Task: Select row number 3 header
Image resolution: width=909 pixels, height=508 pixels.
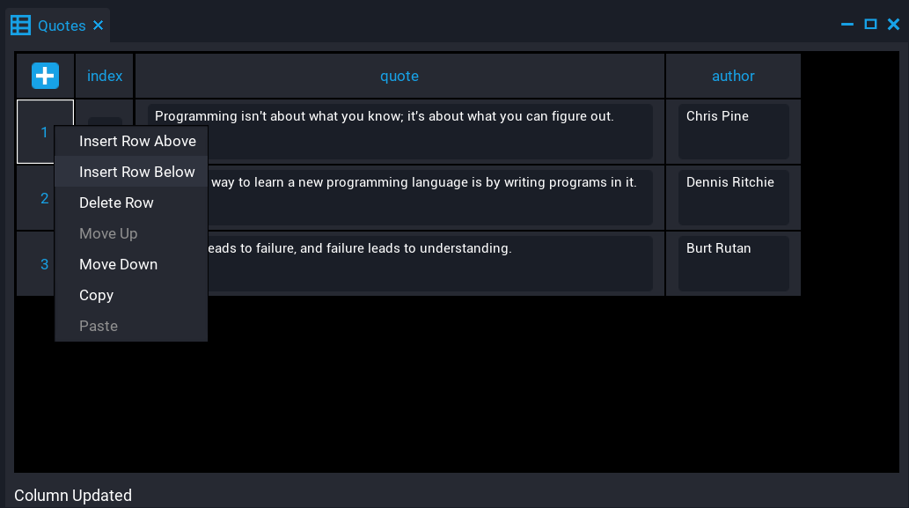Action: (37, 264)
